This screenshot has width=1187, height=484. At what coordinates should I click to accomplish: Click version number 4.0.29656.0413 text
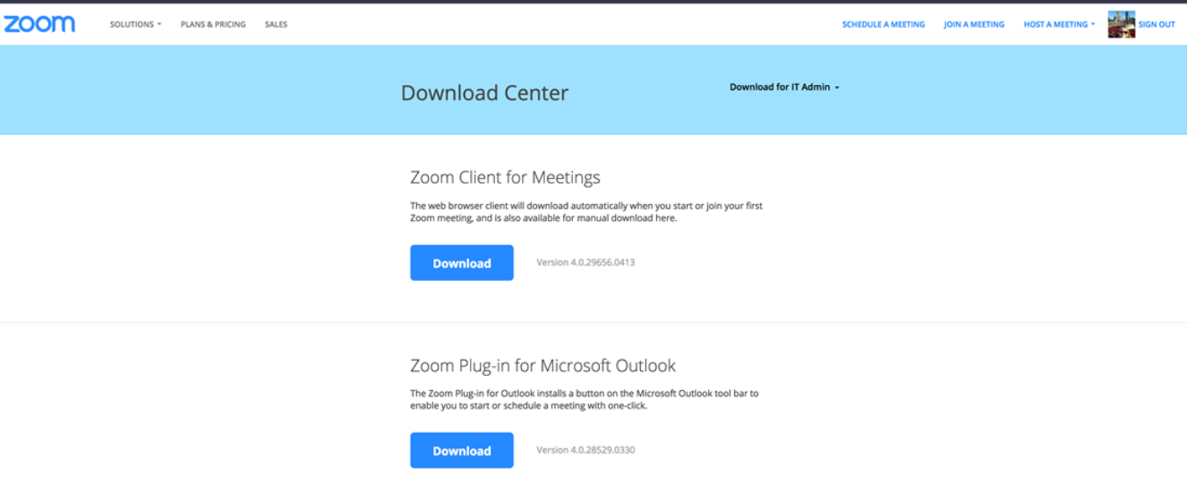coord(585,263)
